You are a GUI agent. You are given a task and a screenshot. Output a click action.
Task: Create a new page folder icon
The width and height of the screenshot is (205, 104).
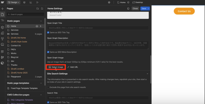point(38,9)
